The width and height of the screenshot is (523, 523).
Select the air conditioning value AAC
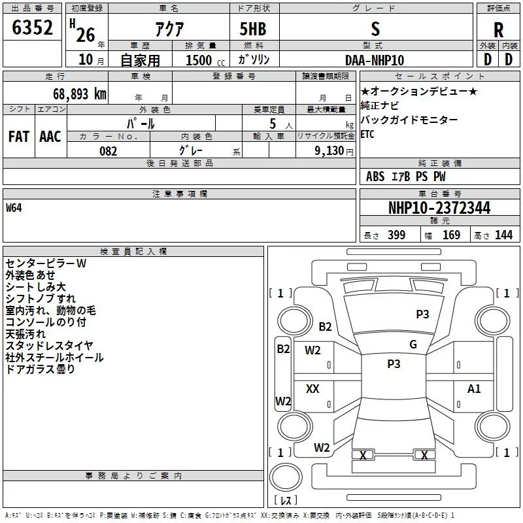(50, 137)
